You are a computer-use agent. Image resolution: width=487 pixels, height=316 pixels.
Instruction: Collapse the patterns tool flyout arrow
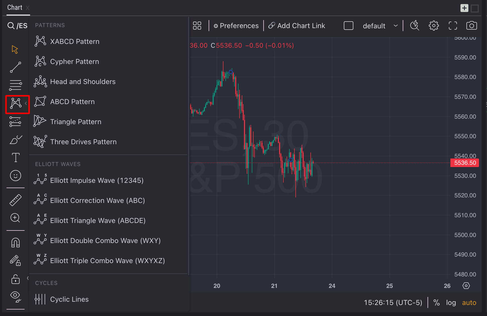point(26,103)
